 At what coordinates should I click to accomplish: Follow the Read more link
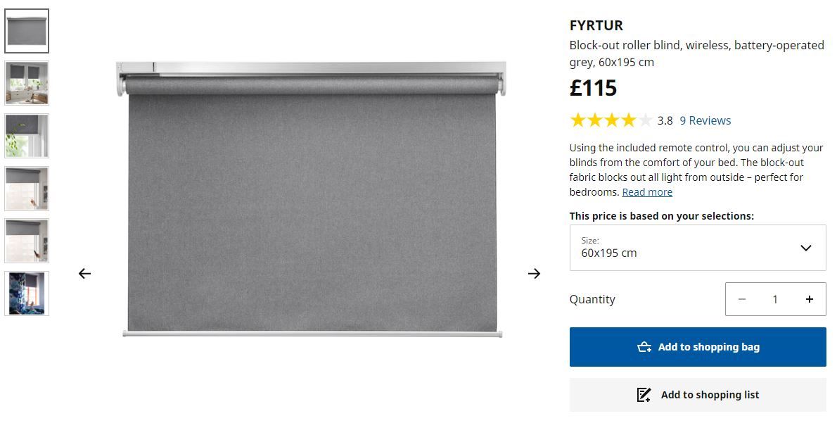tap(647, 192)
